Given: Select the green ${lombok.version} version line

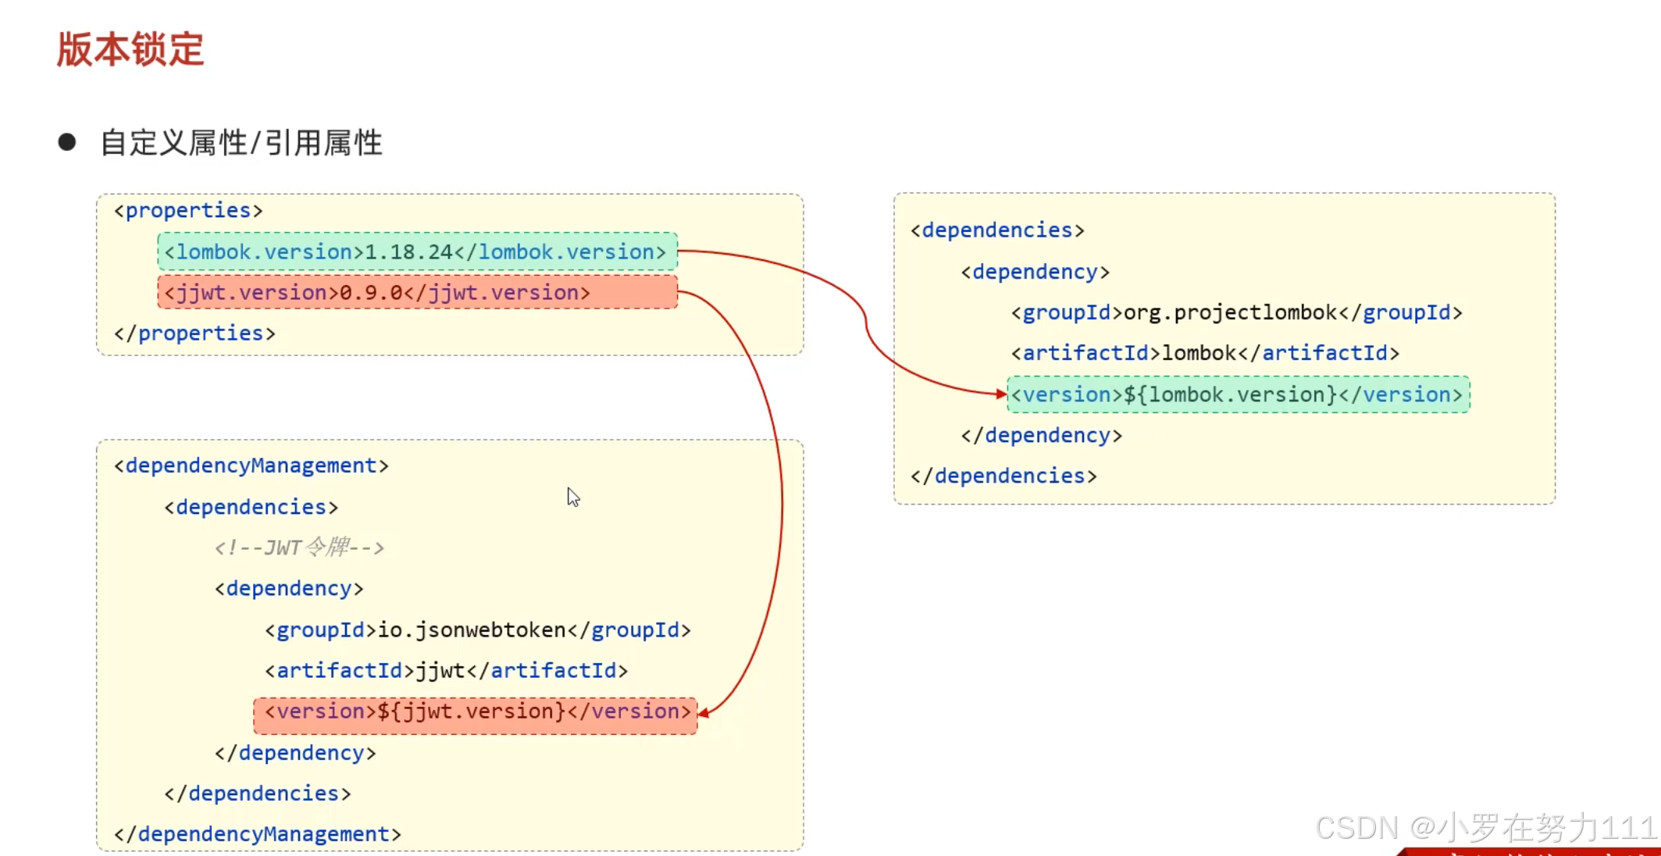Looking at the screenshot, I should point(1238,394).
